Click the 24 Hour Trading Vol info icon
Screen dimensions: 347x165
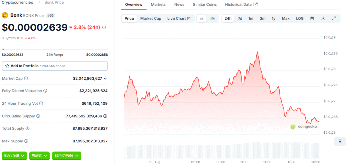pos(41,103)
